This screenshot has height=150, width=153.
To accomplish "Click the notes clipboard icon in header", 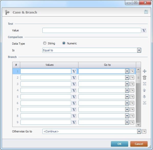I will 146,12.
